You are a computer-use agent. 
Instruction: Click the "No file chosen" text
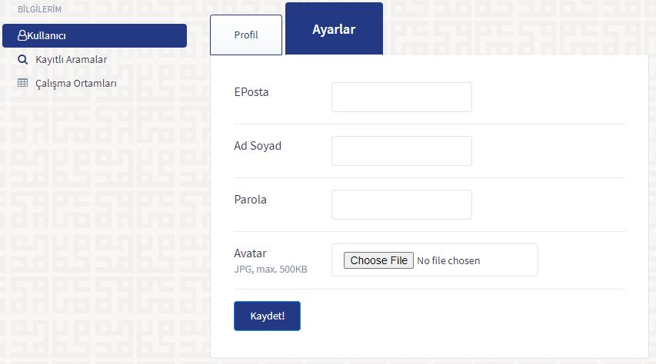pyautogui.click(x=448, y=260)
